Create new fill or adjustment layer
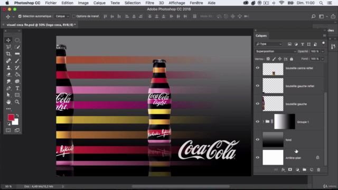The width and height of the screenshot is (338, 190). tap(297, 170)
